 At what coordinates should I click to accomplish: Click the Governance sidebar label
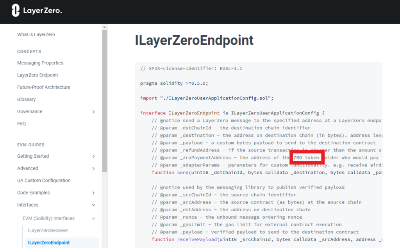coord(30,111)
